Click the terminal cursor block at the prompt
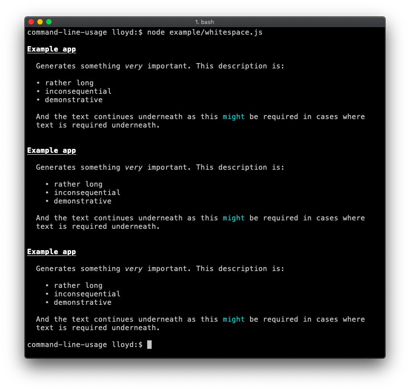 (x=149, y=344)
